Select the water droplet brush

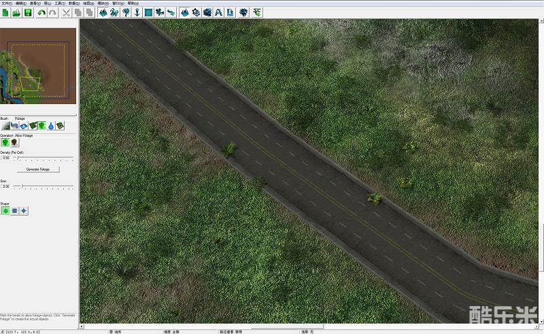tap(51, 126)
